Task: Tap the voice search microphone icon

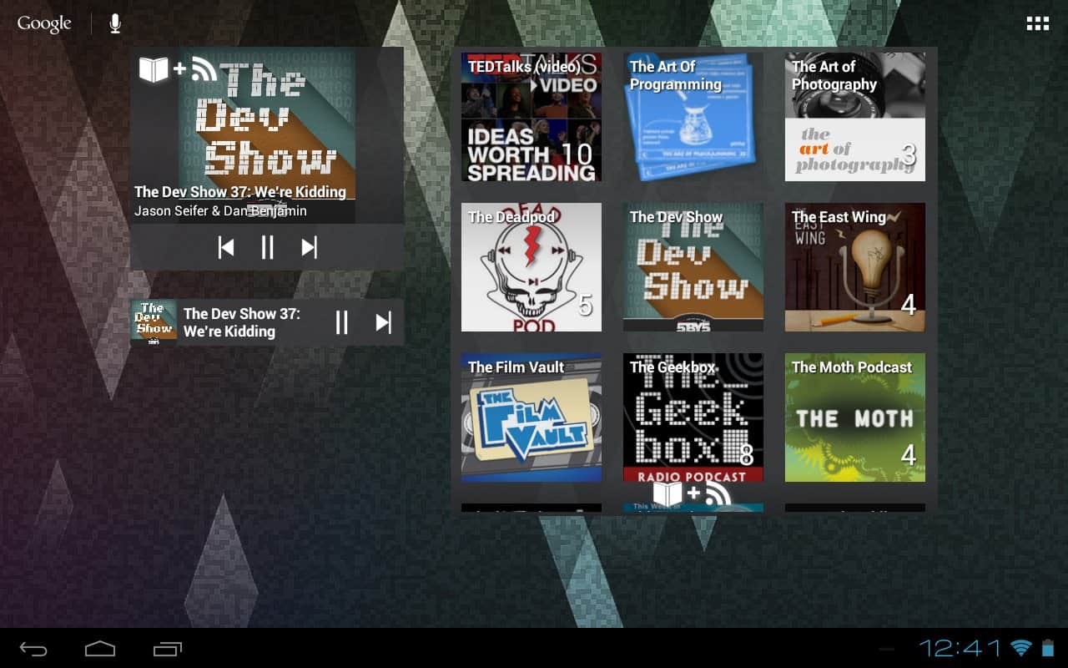Action: (115, 23)
